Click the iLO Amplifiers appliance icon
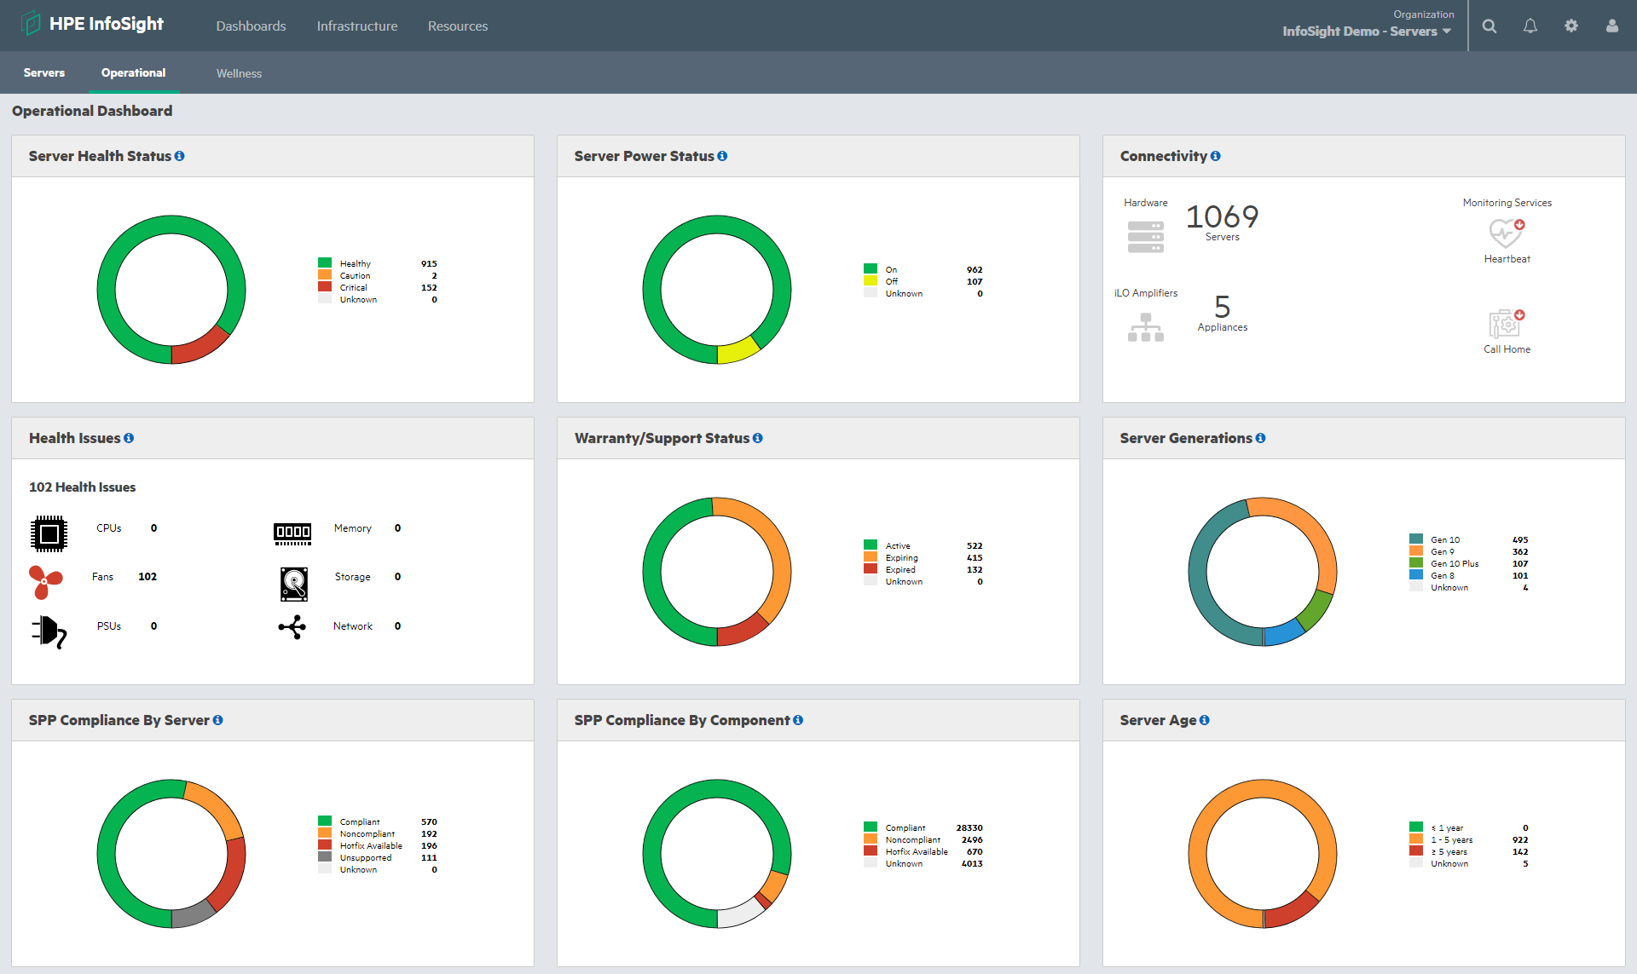This screenshot has height=974, width=1637. 1145,327
